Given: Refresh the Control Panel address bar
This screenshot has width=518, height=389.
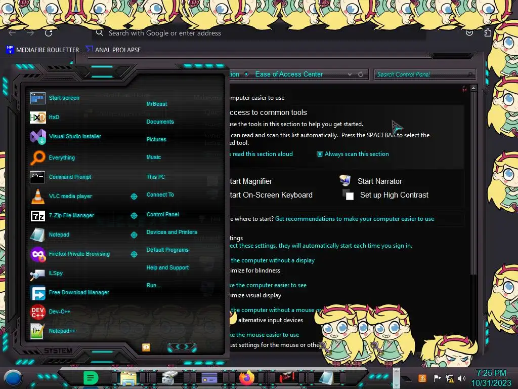Looking at the screenshot, I should [x=361, y=74].
